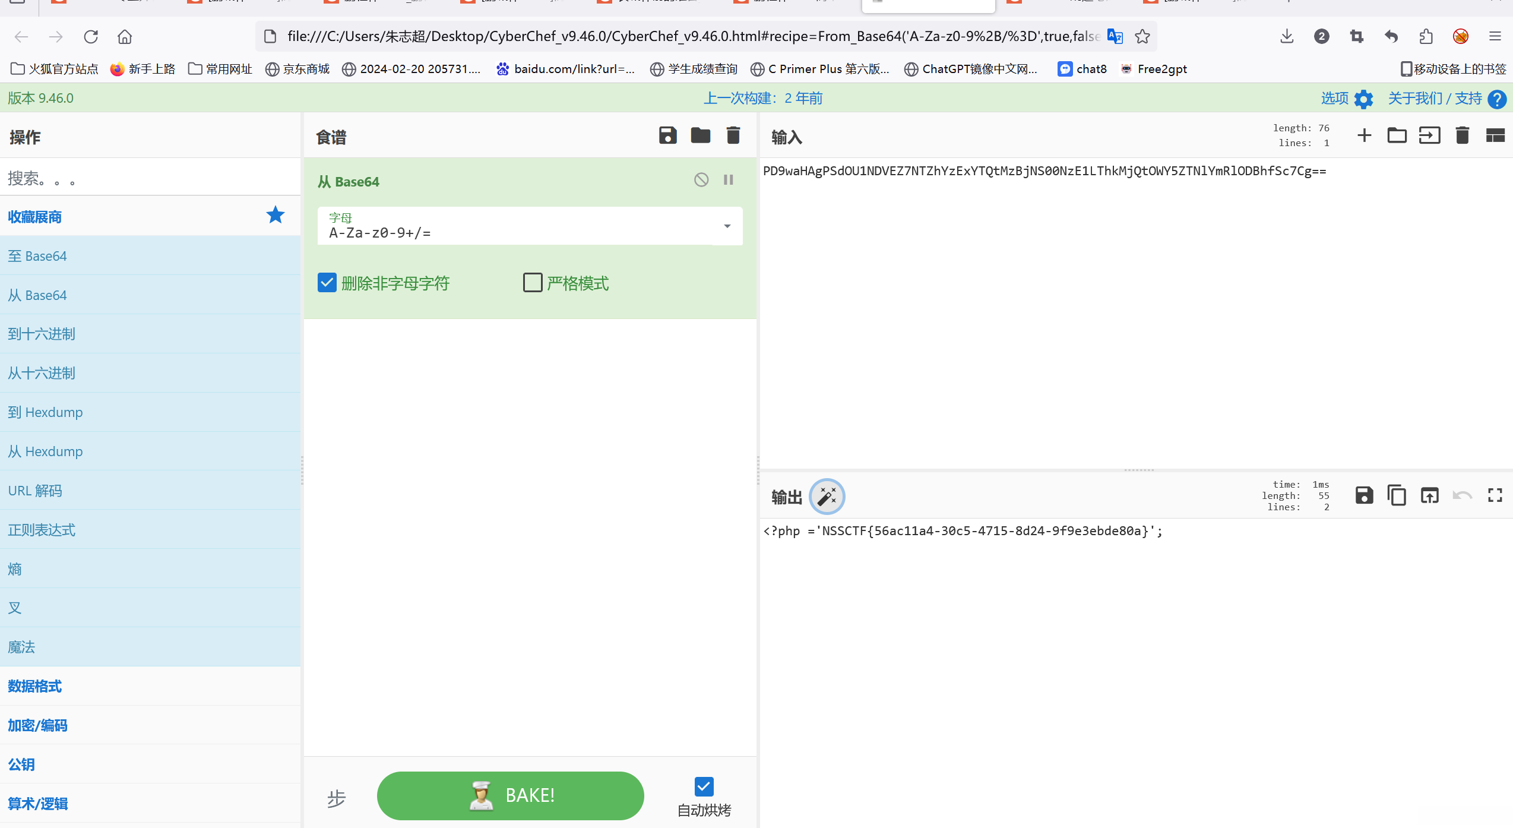Add a new input tab

(1364, 136)
